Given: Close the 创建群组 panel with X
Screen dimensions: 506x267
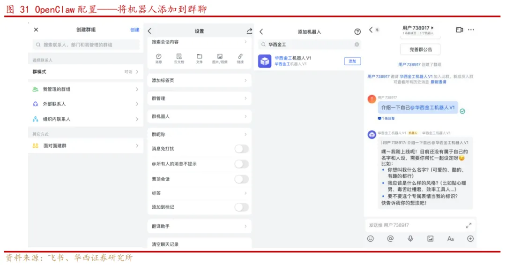Looking at the screenshot, I should coord(36,30).
